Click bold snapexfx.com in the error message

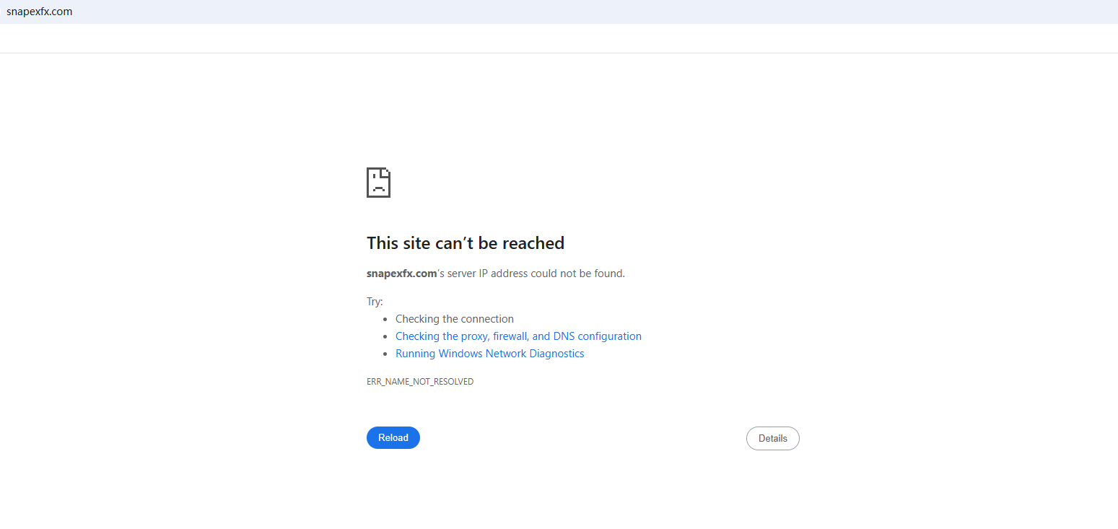click(401, 274)
